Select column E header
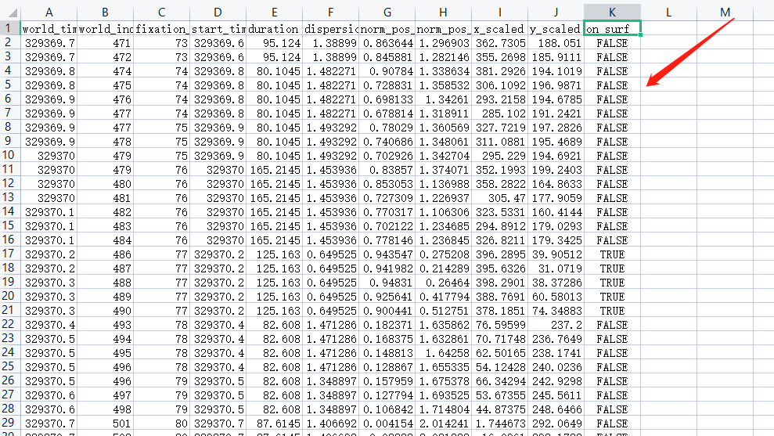This screenshot has width=774, height=436. click(274, 12)
